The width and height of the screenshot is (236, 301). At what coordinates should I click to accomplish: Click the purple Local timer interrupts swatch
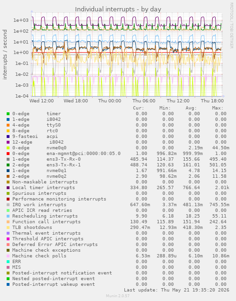point(8,188)
